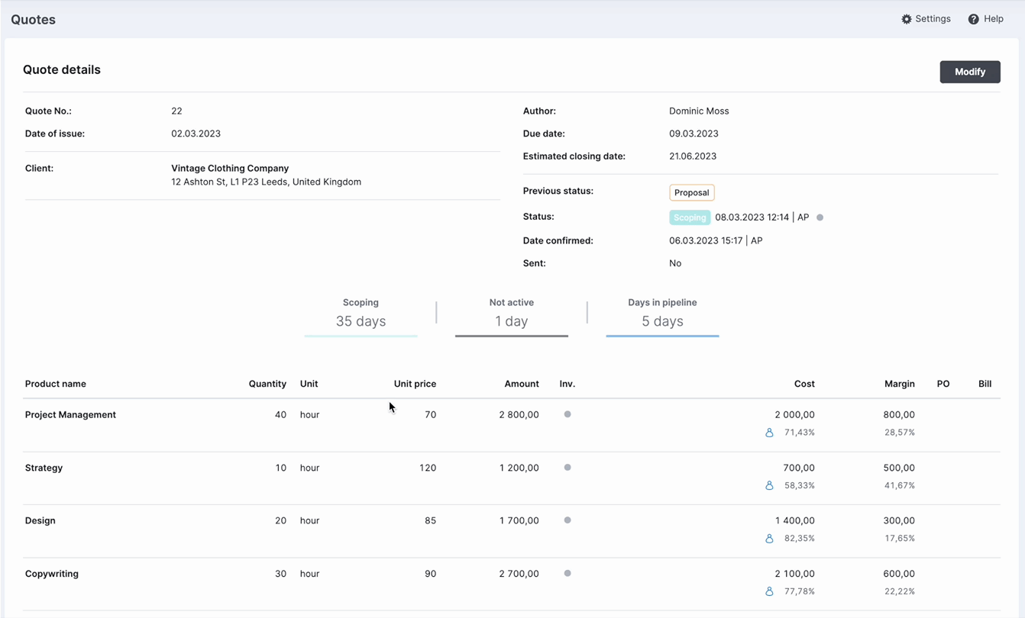Click Unit price column header
The width and height of the screenshot is (1025, 618).
pos(415,384)
